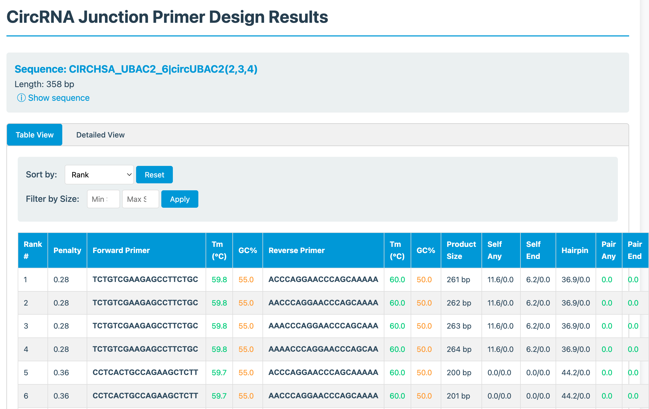Click the sequence title CIRCHSA_UBAC2_6
The width and height of the screenshot is (649, 409).
(136, 69)
